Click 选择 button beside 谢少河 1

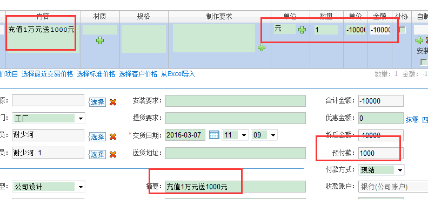tap(97, 154)
